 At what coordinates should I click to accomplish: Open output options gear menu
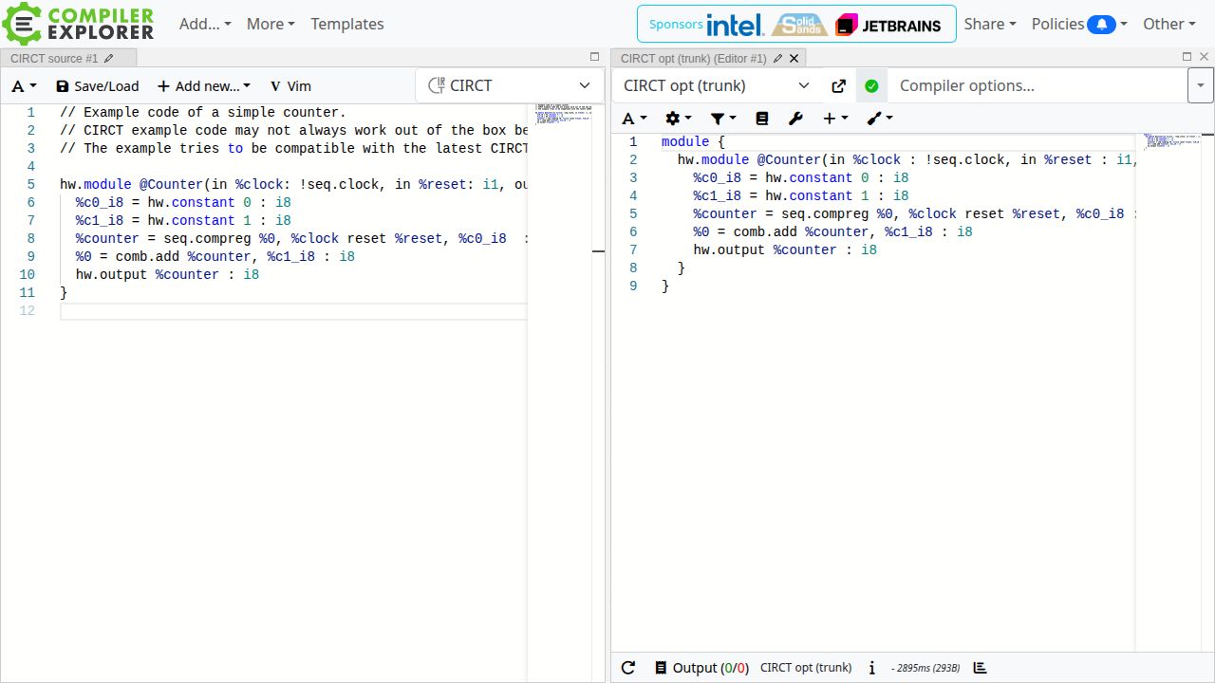[679, 119]
